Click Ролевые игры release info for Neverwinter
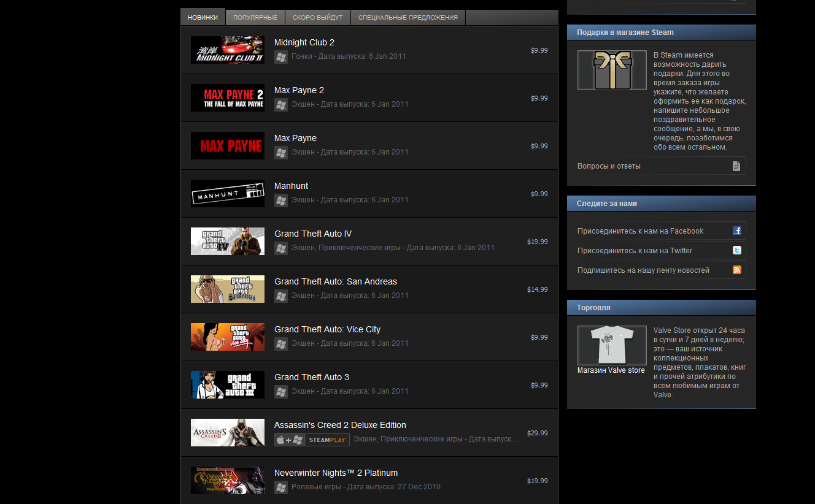This screenshot has height=504, width=815. tap(366, 487)
